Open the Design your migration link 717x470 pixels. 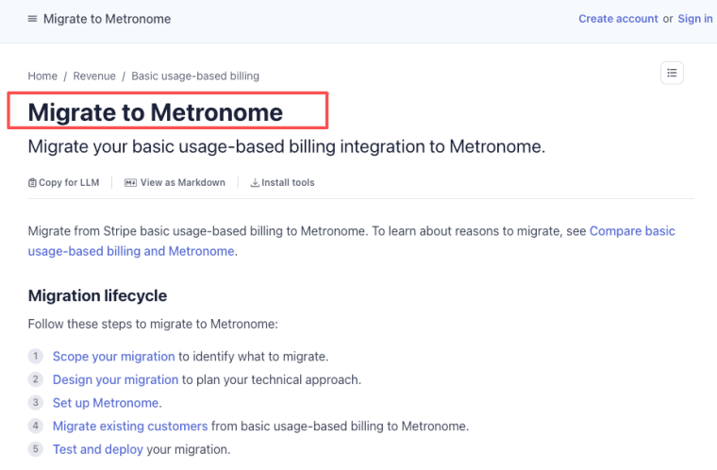click(115, 379)
